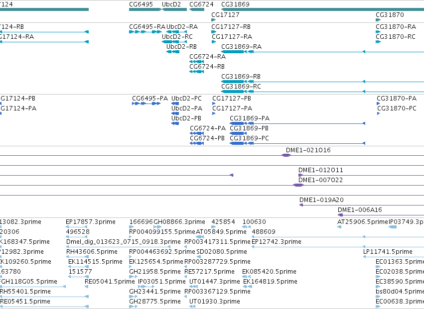Image resolution: width=424 pixels, height=309 pixels.
Task: Open EST EK164819.5prime
Action: [x=271, y=282]
